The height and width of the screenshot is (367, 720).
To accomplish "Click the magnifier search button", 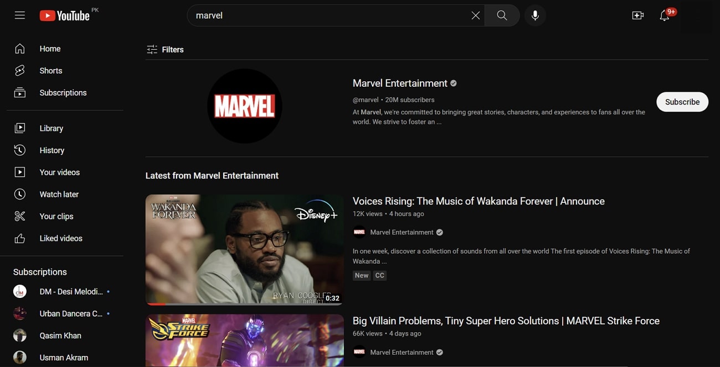I will point(502,15).
